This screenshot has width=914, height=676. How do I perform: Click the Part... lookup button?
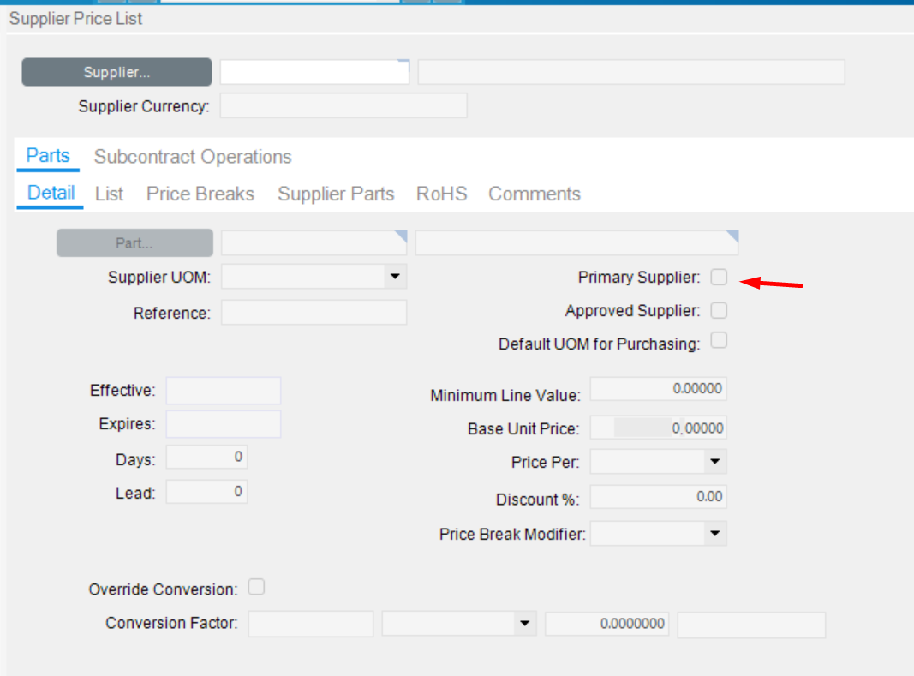click(134, 242)
